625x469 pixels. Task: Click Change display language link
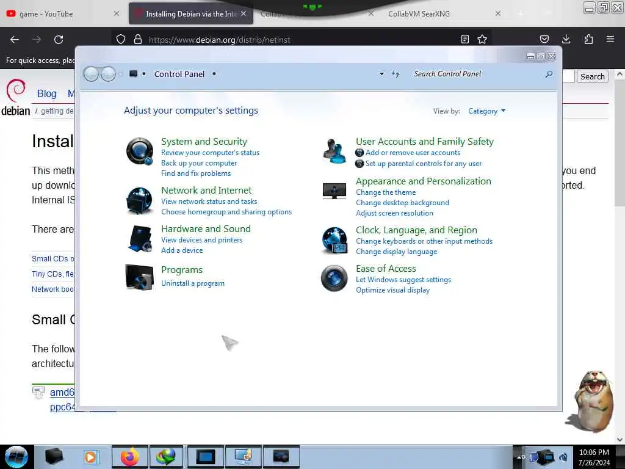coord(397,252)
